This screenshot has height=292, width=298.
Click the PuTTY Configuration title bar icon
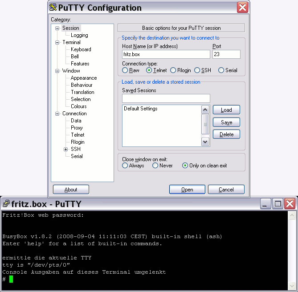[53, 8]
